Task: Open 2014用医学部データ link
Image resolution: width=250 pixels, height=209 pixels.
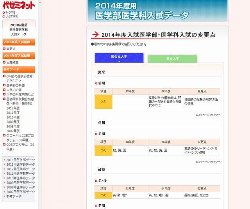Action: pos(21,160)
